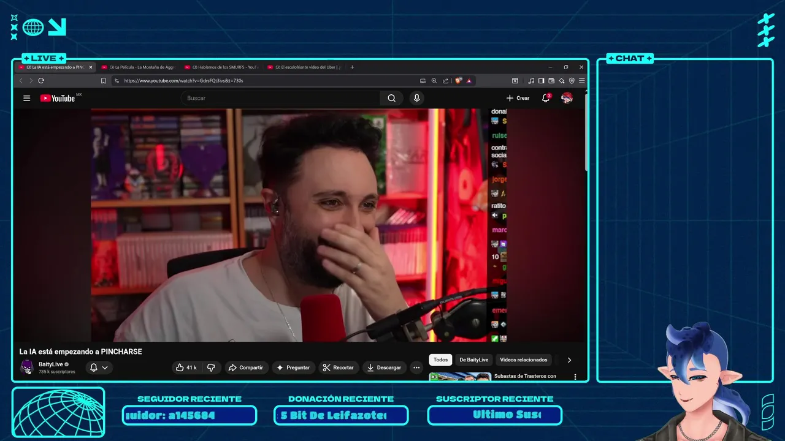Image resolution: width=785 pixels, height=441 pixels.
Task: Reload the page with the refresh icon
Action: (41, 80)
